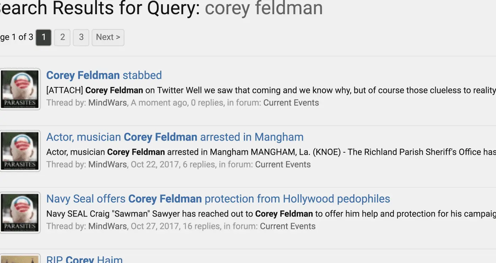
Task: Visit MindWars profile in Mangham thread byline
Action: (108, 165)
